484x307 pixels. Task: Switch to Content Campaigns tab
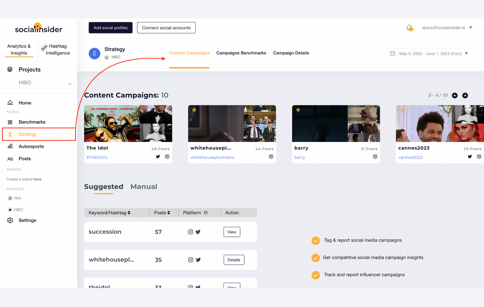pos(189,53)
